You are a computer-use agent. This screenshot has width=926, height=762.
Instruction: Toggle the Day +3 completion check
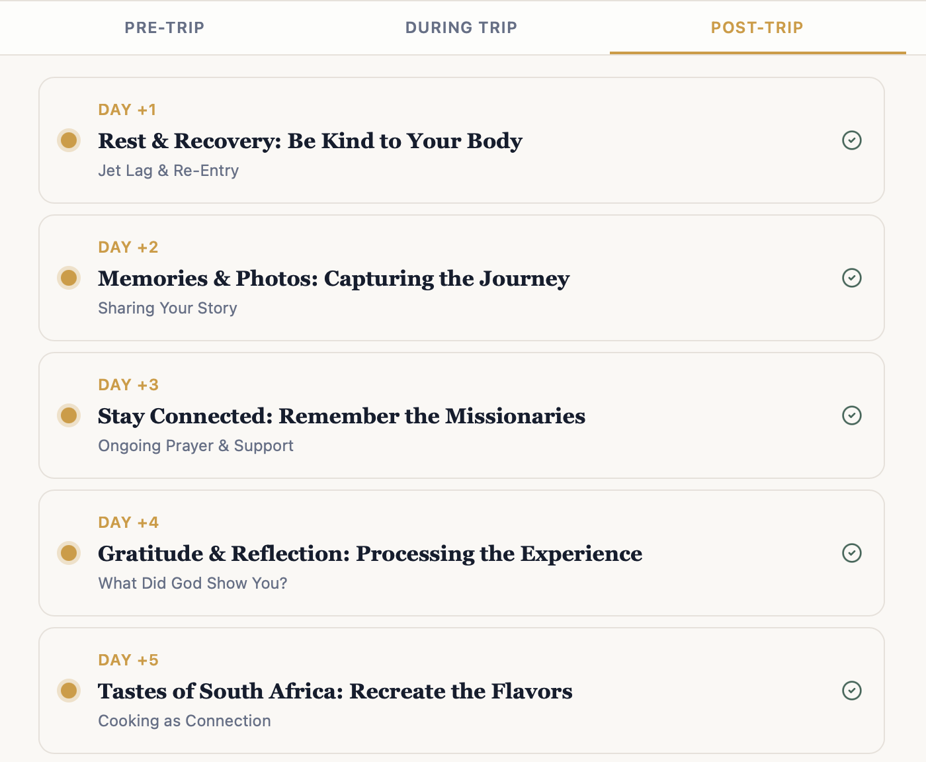(x=852, y=415)
